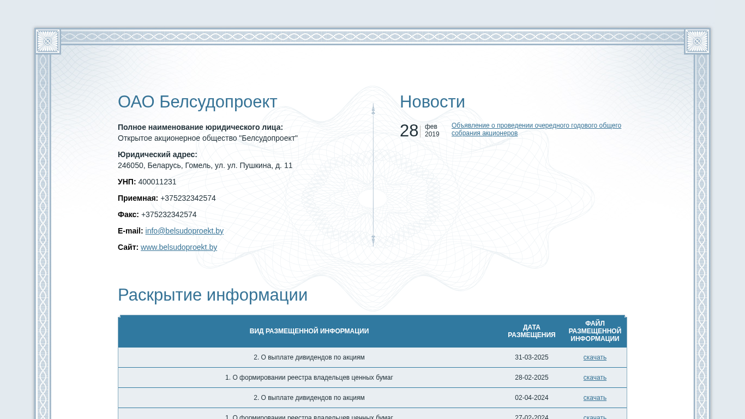The image size is (745, 419).
Task: Open the annual shareholders meeting announcement news link
Action: coord(536,129)
